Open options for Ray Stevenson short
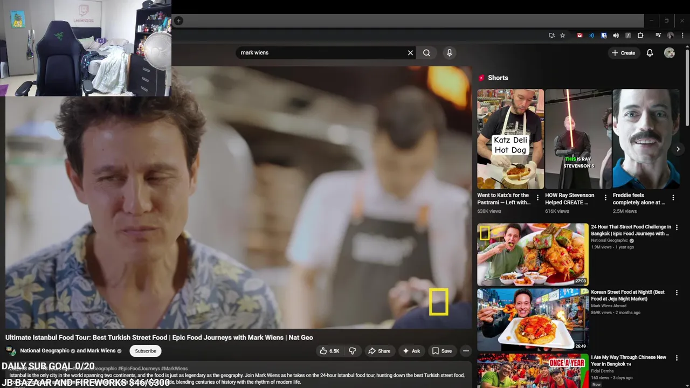This screenshot has height=388, width=690. coord(605,198)
